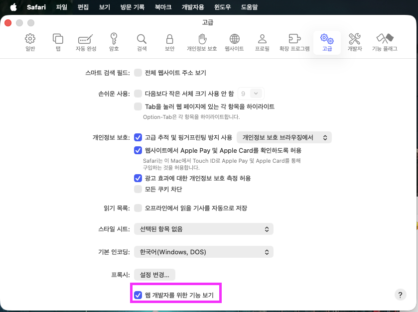Close the 고급 settings window
This screenshot has height=312, width=418.
[x=8, y=23]
